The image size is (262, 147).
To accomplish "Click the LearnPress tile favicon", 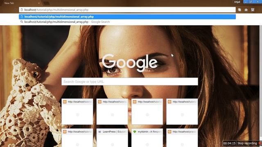I will click(x=100, y=131).
